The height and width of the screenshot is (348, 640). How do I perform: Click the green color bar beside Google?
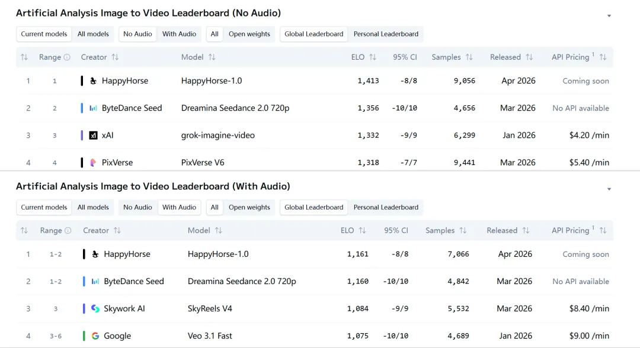(84, 336)
